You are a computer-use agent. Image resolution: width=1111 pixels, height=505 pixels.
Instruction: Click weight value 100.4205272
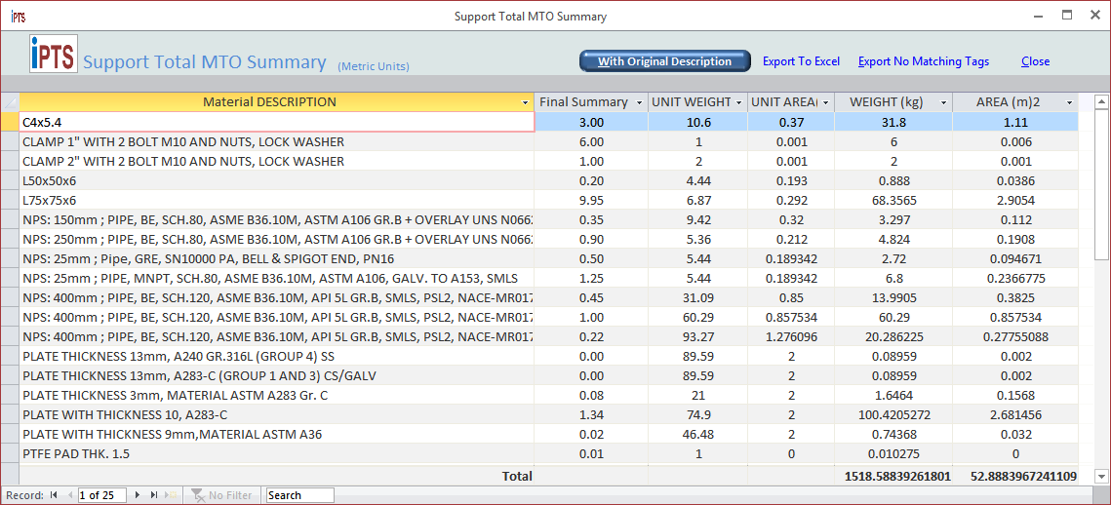tap(893, 414)
